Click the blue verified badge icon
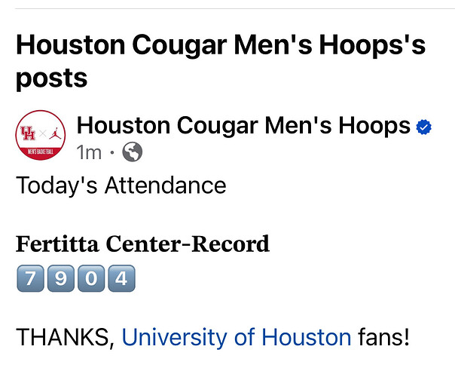The image size is (455, 377). (x=423, y=127)
